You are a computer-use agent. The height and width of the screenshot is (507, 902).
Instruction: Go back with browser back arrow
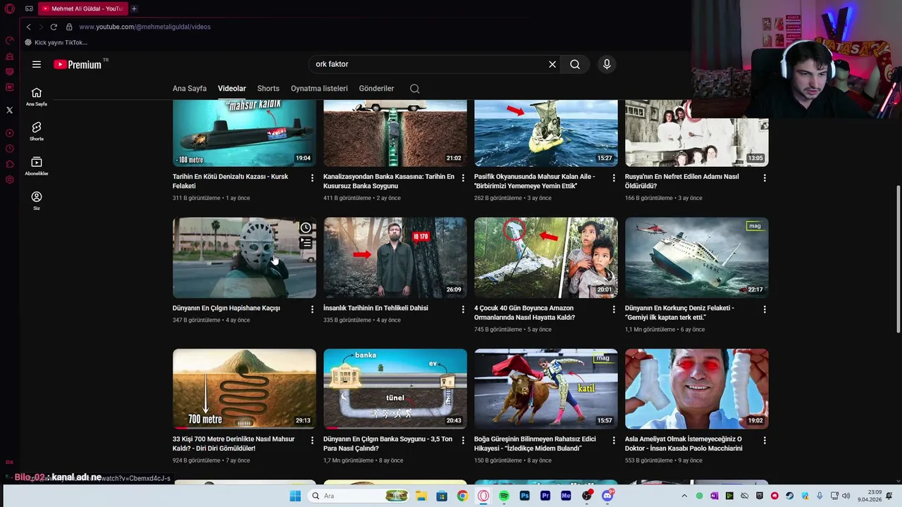tap(28, 27)
